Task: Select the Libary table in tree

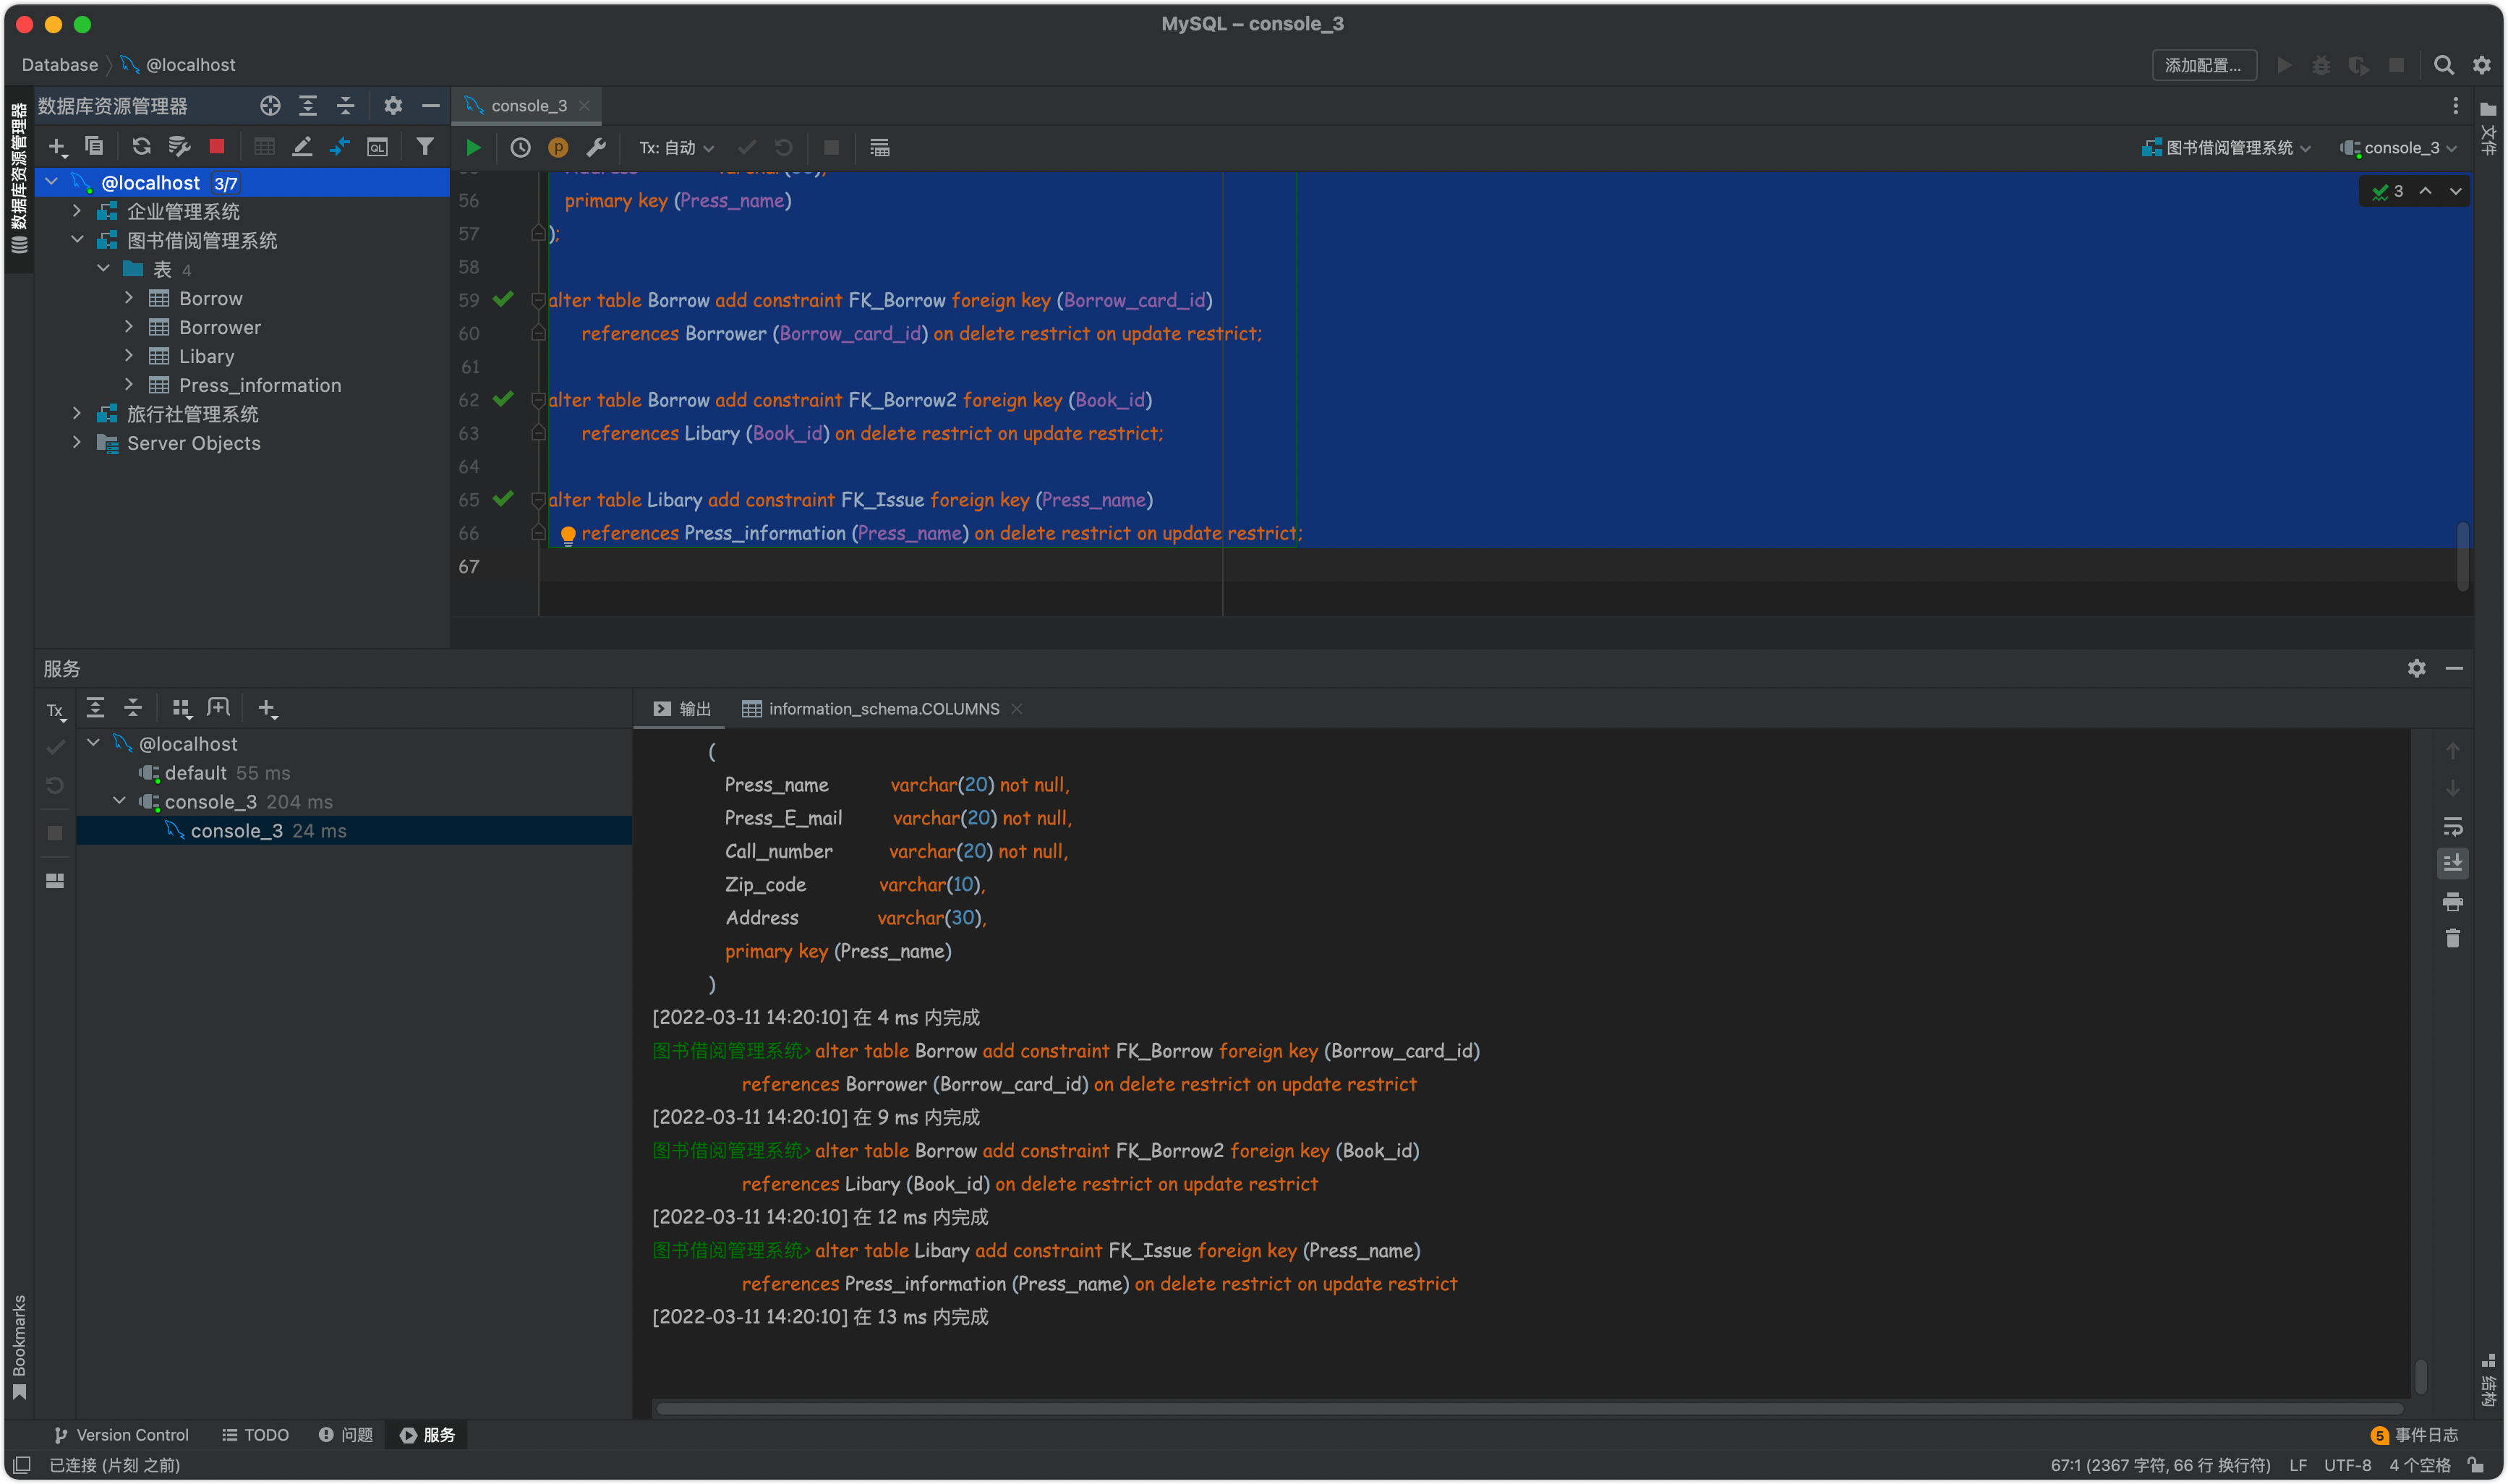Action: [x=207, y=355]
